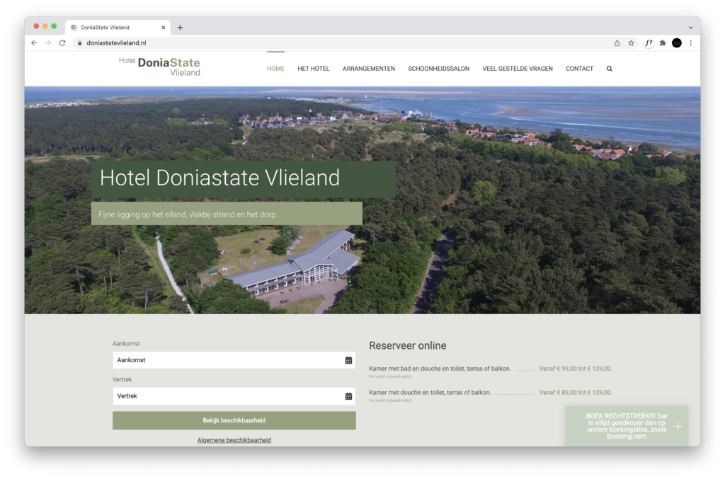725x479 pixels.
Task: Expand the BOEK RECHTSTREEKS popup with plus
Action: point(678,426)
